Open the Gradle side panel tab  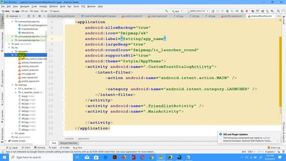(x=284, y=21)
